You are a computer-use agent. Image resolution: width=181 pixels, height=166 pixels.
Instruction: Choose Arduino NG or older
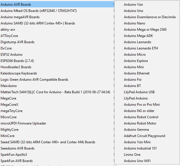(x=147, y=111)
